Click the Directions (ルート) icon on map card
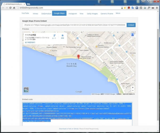160x133 pixels. tap(54, 36)
